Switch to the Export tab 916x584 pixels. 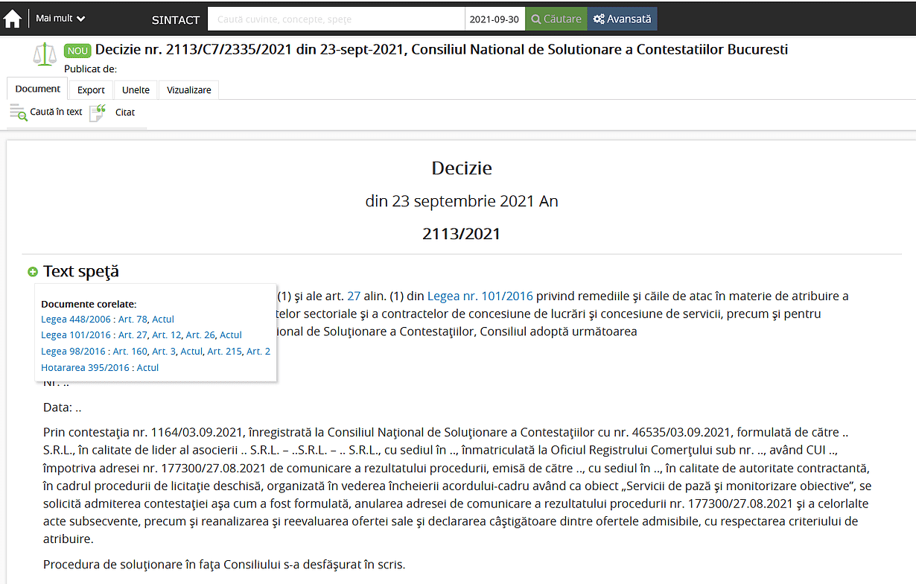91,90
